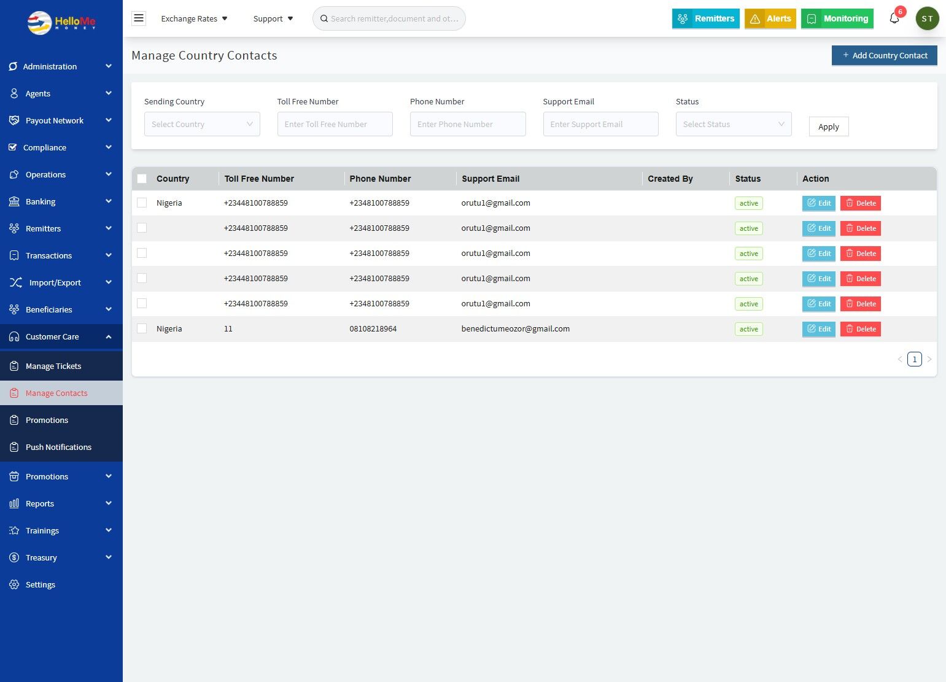Viewport: 946px width, 682px height.
Task: Click the ST user avatar
Action: [927, 18]
